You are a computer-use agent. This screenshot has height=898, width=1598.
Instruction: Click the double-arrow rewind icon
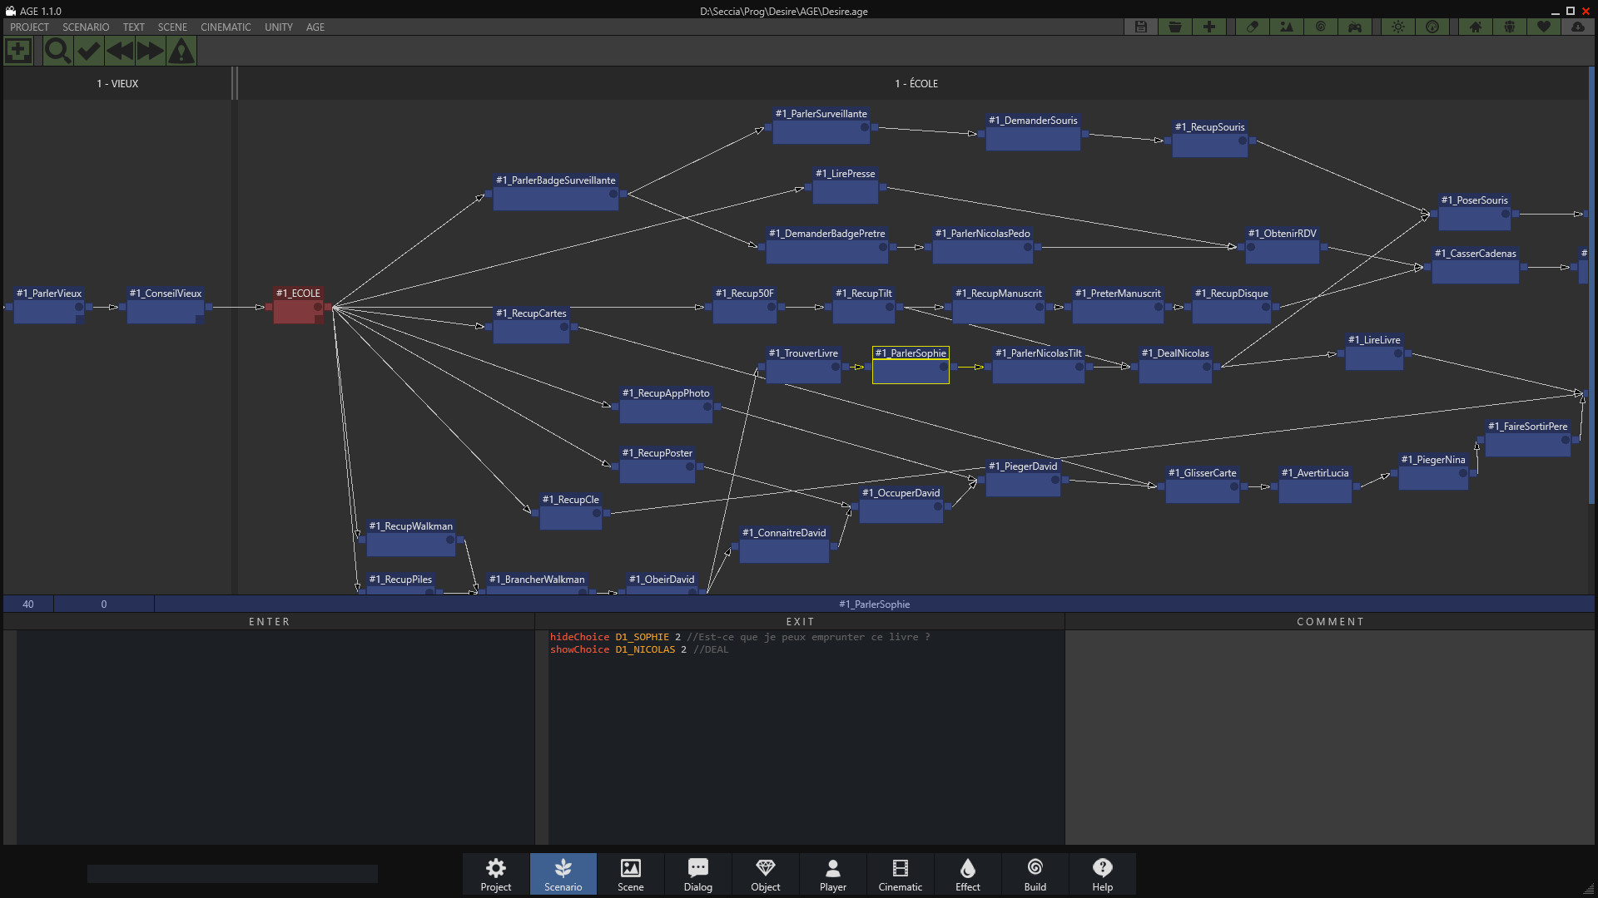tap(119, 51)
